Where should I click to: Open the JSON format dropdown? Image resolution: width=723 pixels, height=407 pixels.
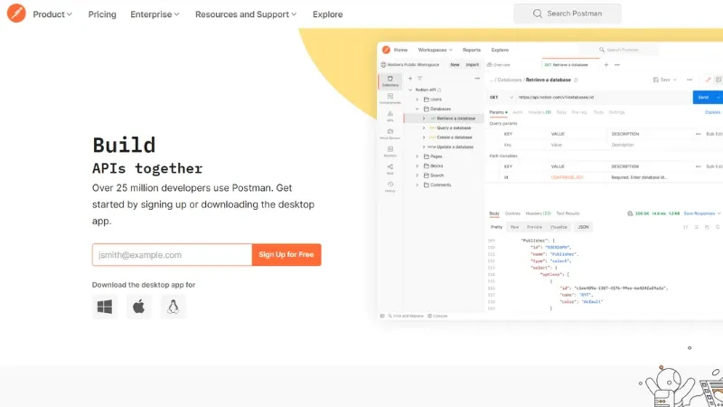coord(583,227)
